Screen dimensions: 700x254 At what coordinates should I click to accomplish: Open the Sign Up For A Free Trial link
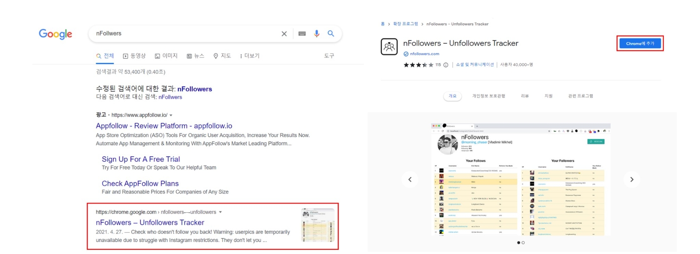pos(141,159)
